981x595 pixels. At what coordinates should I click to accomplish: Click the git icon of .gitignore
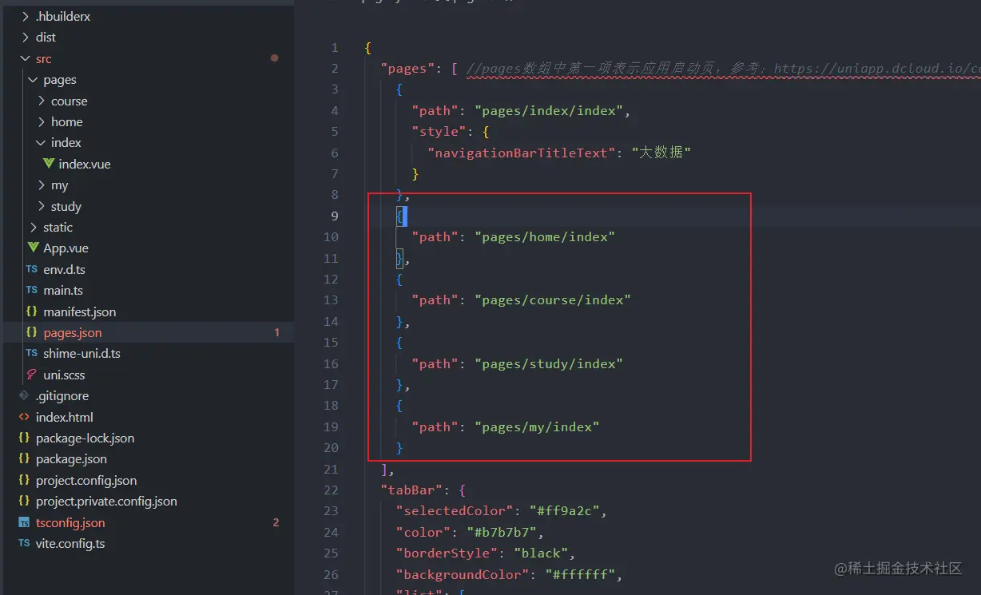click(24, 395)
